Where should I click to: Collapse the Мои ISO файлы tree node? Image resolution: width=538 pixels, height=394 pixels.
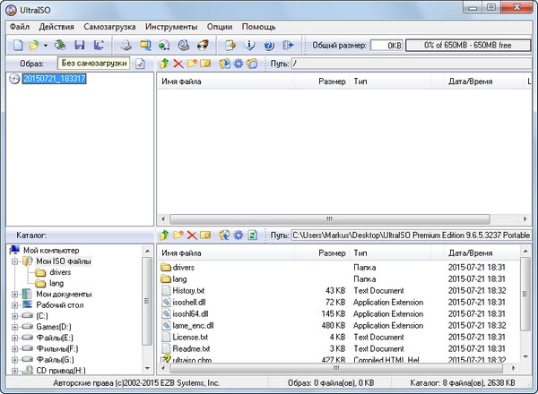(x=15, y=261)
